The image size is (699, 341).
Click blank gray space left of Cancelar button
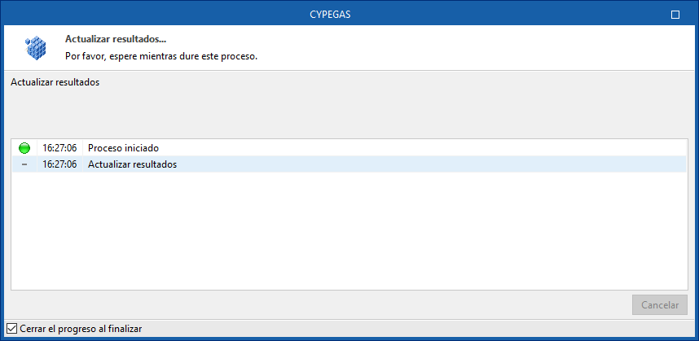pyautogui.click(x=326, y=305)
